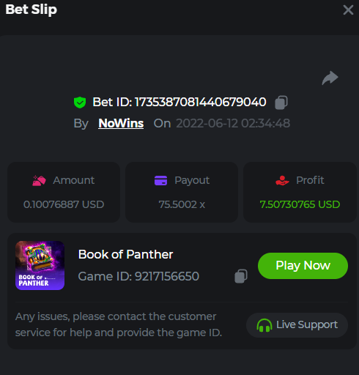Click the green headset icon
359x375 pixels.
pos(264,325)
